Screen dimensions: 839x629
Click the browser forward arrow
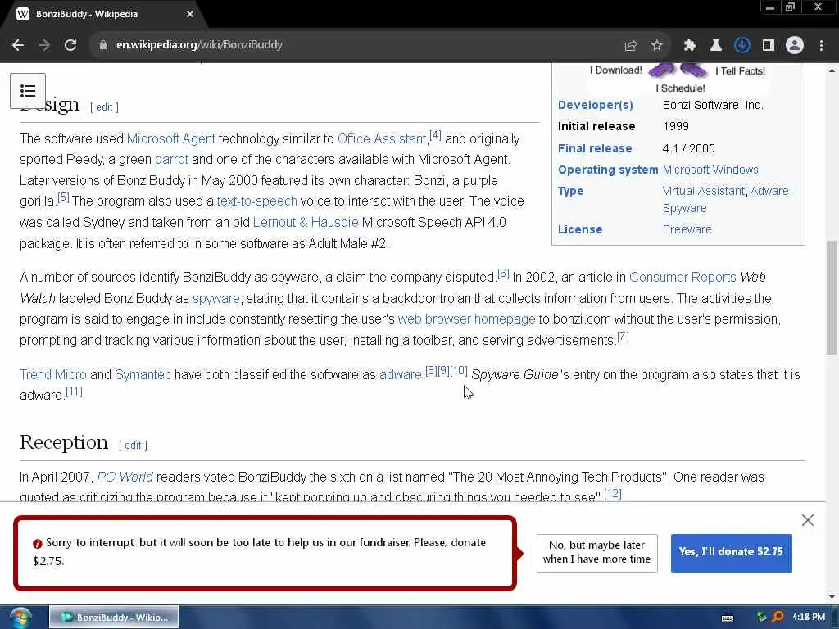(x=44, y=45)
